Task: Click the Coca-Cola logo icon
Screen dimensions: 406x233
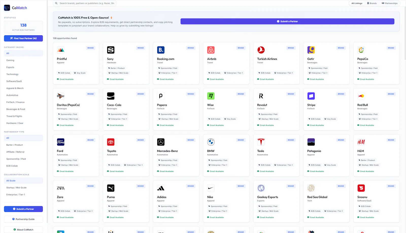Action: click(x=111, y=96)
